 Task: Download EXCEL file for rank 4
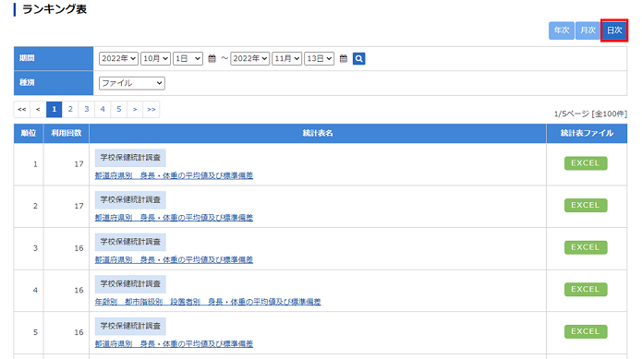(x=586, y=290)
